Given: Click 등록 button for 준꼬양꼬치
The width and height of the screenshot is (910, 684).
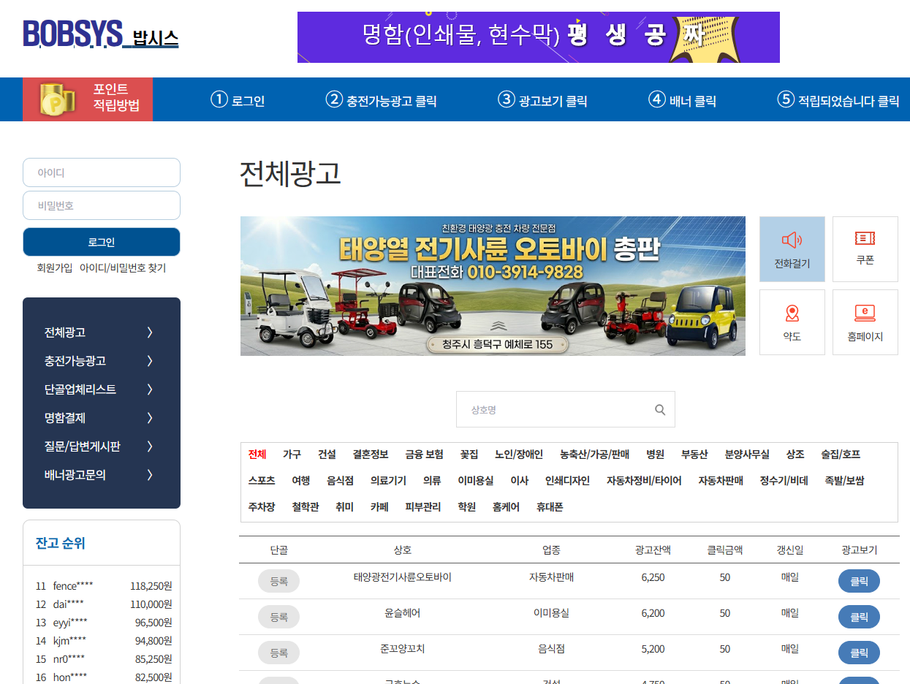Looking at the screenshot, I should click(278, 653).
